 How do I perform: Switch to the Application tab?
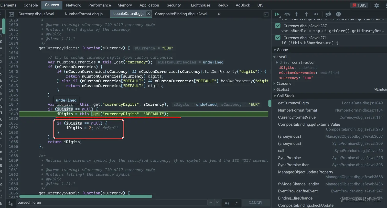pos(149,5)
